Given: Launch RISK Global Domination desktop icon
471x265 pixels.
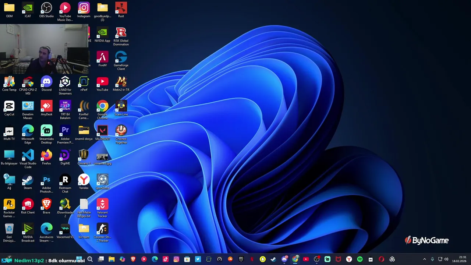Looking at the screenshot, I should [x=121, y=36].
